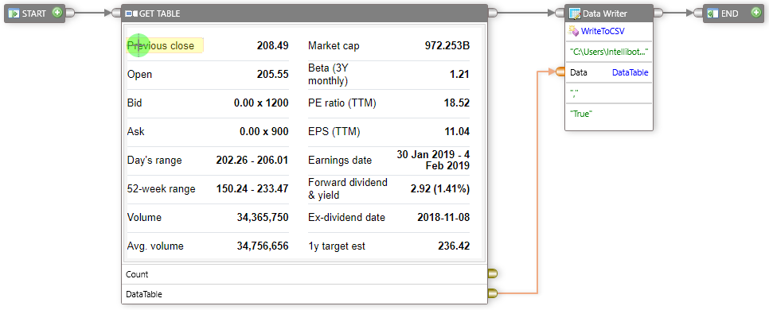Edit the file path C:\Users\Intellibot field

609,52
